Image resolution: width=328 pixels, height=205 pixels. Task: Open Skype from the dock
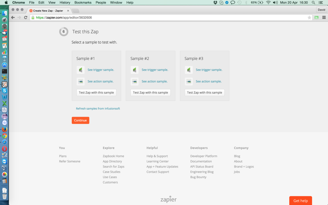[x=4, y=91]
